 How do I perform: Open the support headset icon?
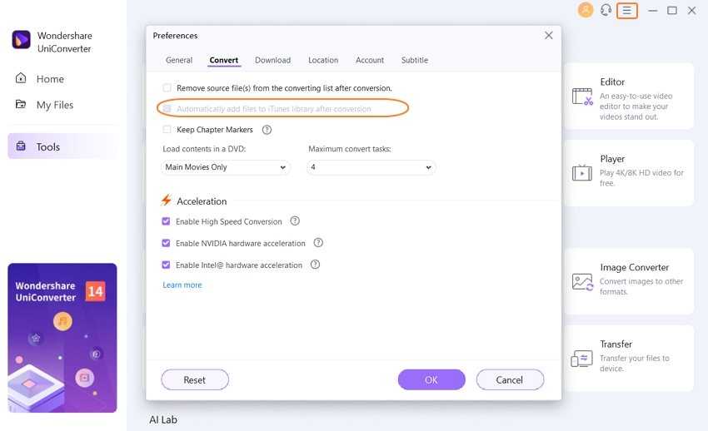[x=606, y=10]
